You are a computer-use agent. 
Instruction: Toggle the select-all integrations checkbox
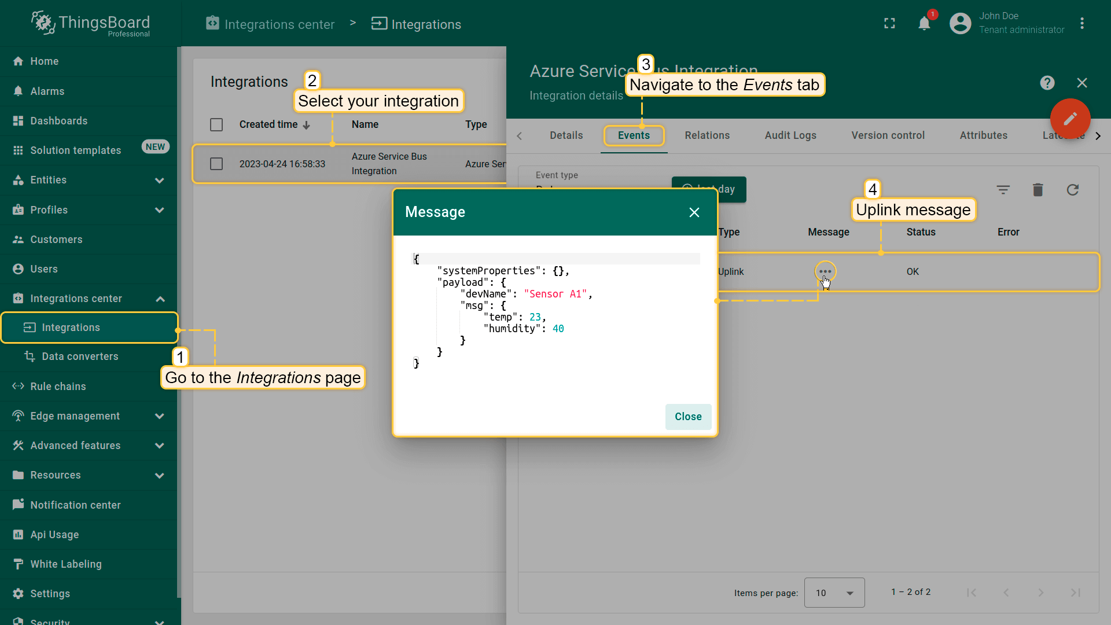pyautogui.click(x=216, y=124)
